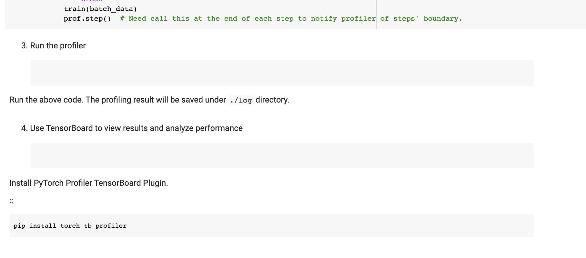Image resolution: width=586 pixels, height=258 pixels.
Task: Click 'Install PyTorch Profiler TensorBoard Plugin' text
Action: click(89, 183)
